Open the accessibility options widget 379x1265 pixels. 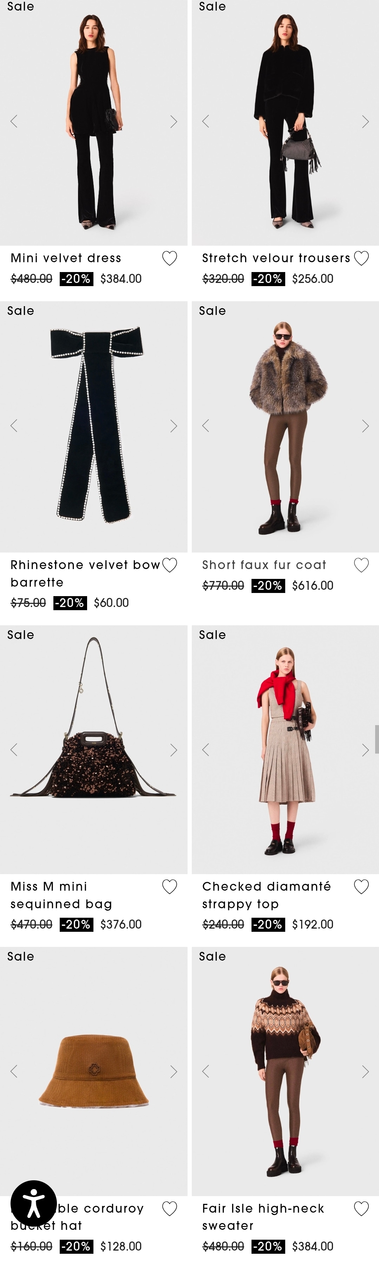33,1203
